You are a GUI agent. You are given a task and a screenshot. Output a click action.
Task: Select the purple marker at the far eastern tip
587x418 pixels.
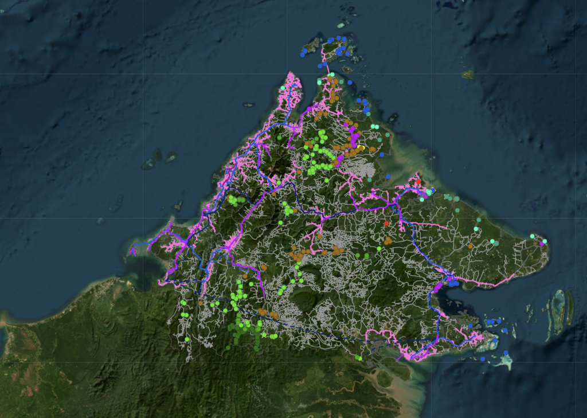click(541, 244)
